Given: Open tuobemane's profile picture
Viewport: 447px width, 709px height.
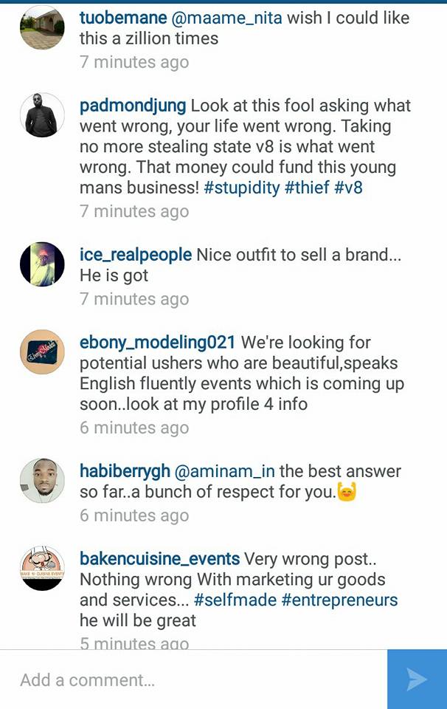Looking at the screenshot, I should point(43,27).
